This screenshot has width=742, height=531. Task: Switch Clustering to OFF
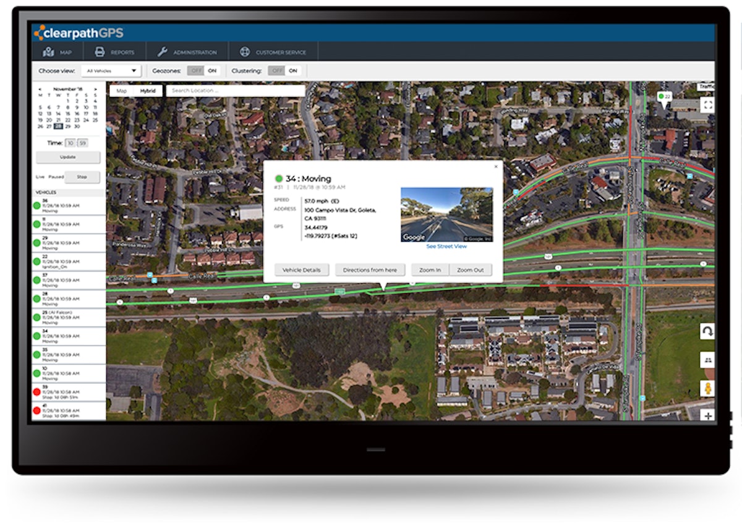tap(276, 70)
